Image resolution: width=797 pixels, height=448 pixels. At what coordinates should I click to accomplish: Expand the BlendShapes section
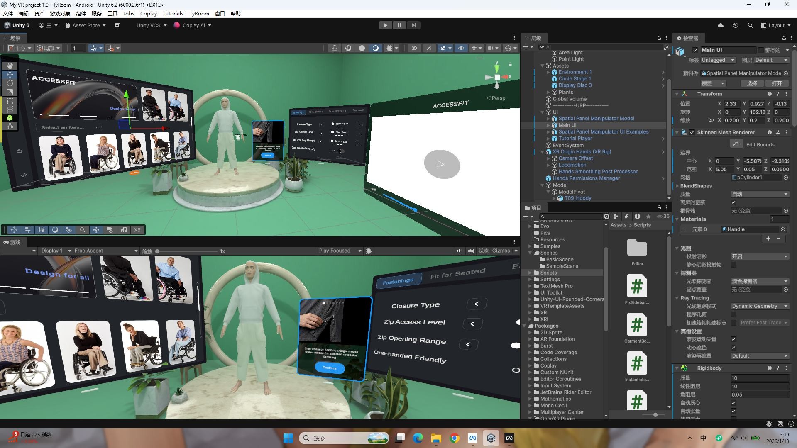coord(677,186)
